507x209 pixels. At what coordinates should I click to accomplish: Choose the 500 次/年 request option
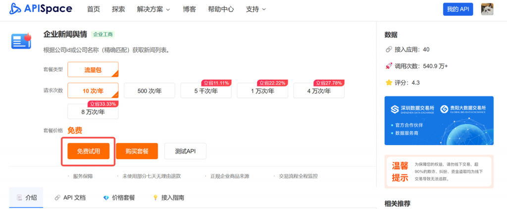point(150,91)
